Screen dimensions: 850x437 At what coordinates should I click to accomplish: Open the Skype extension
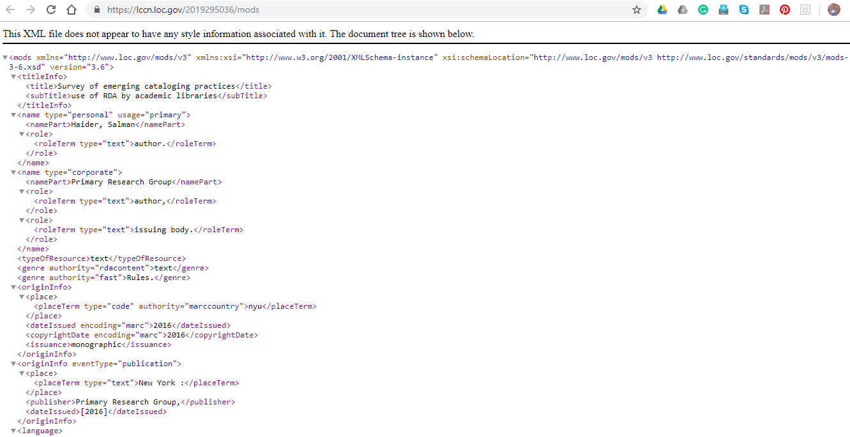[x=743, y=10]
